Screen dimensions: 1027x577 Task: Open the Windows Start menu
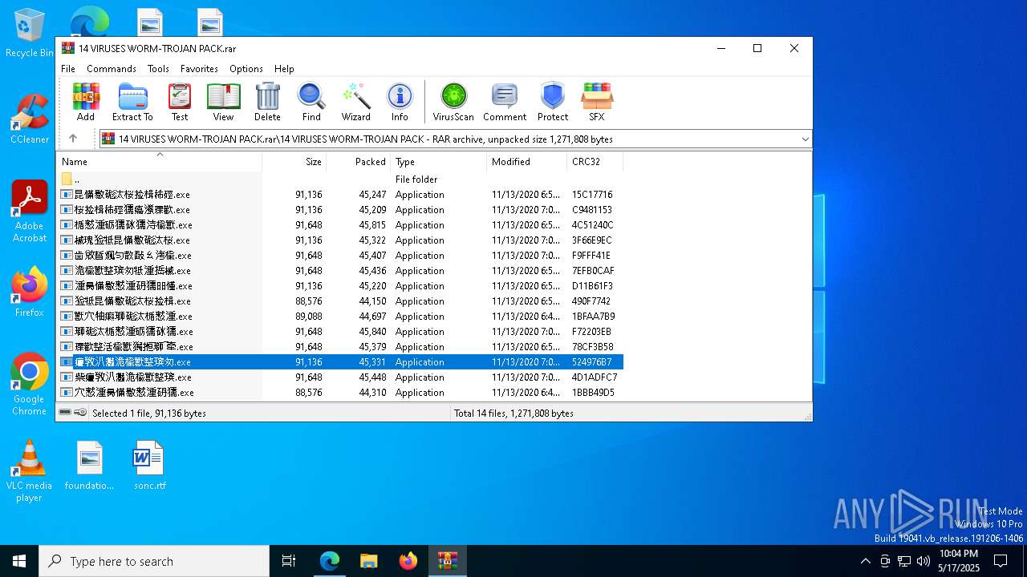click(19, 561)
